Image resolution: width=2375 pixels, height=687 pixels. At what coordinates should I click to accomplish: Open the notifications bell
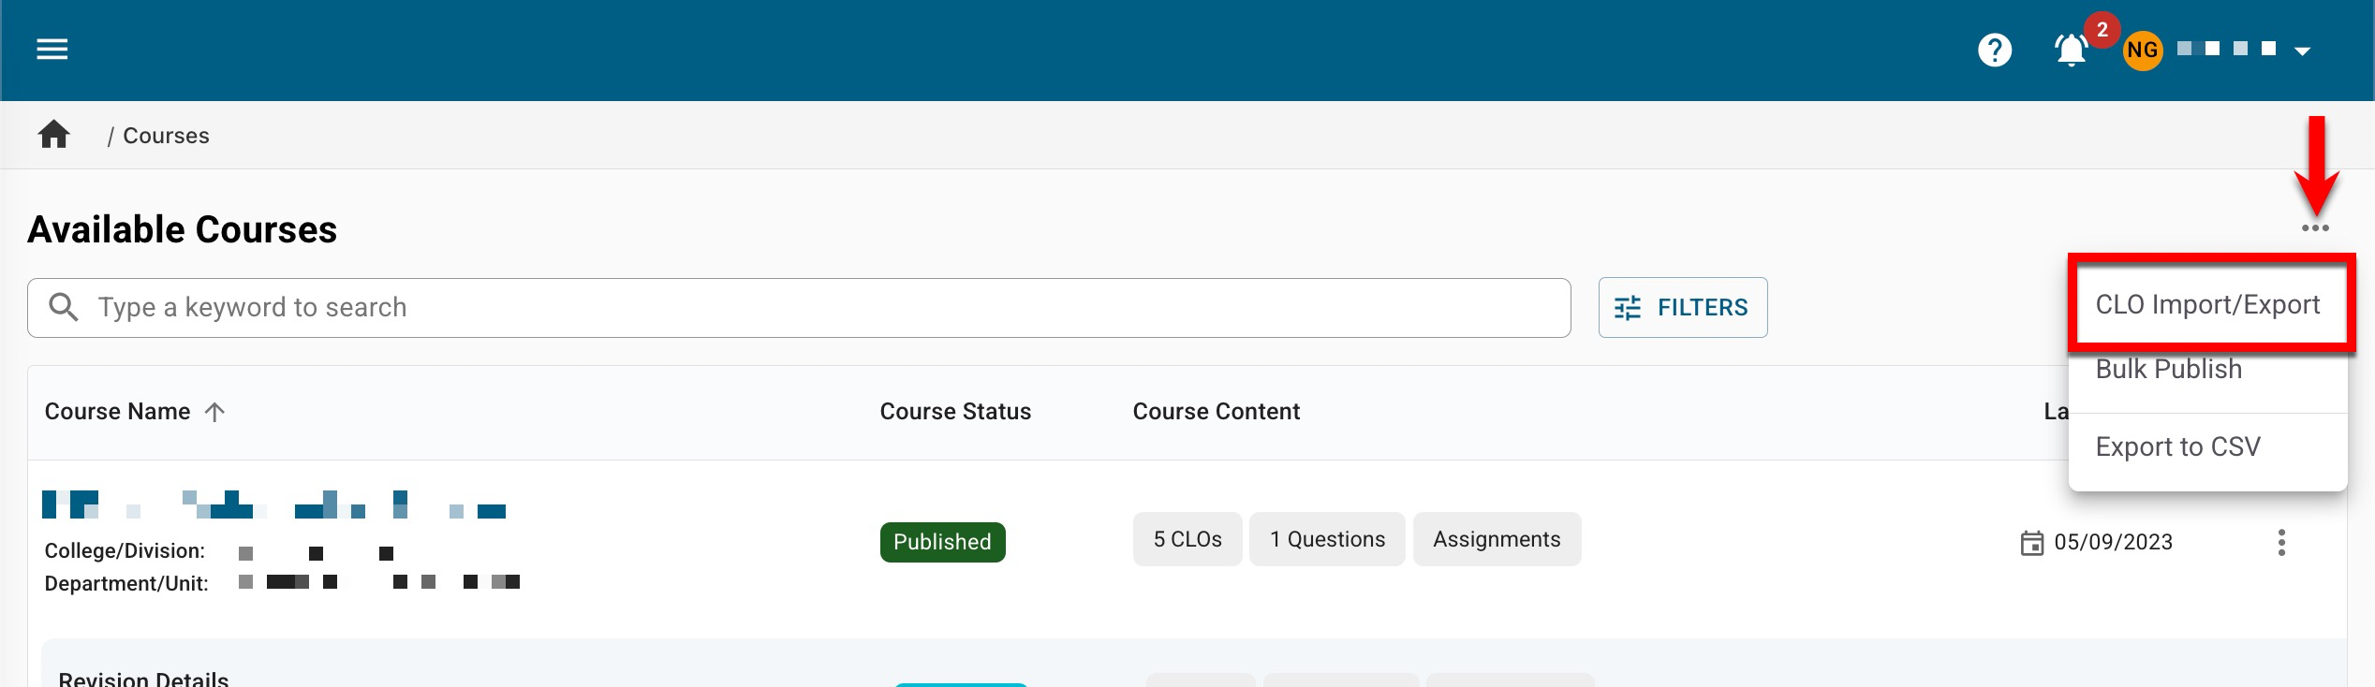(2071, 51)
